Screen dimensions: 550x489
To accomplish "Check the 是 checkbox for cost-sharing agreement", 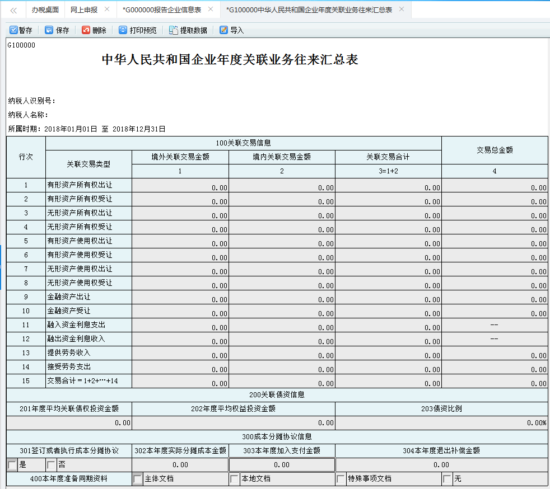I will 12,465.
